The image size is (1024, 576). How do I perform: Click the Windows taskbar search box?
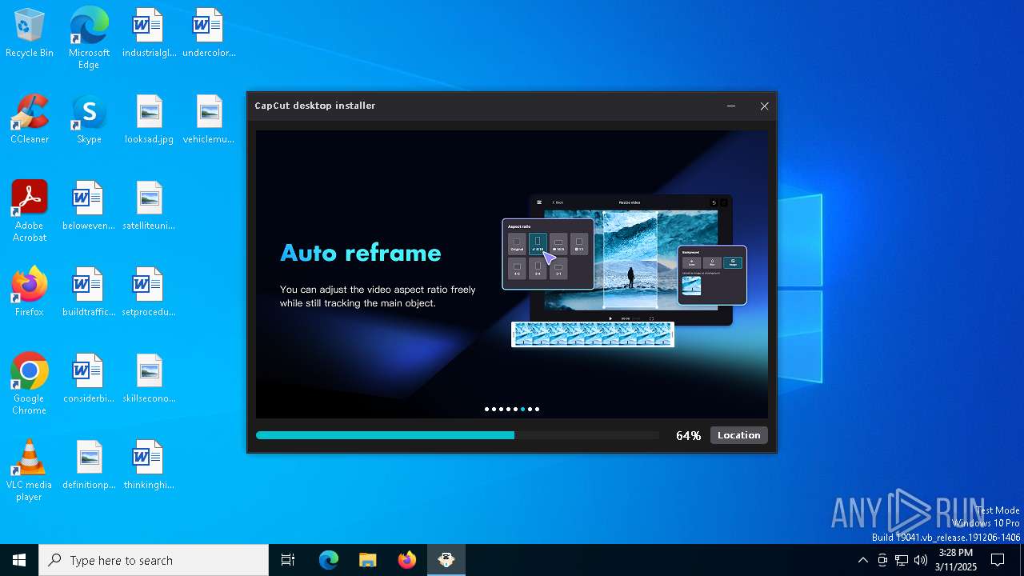(154, 560)
